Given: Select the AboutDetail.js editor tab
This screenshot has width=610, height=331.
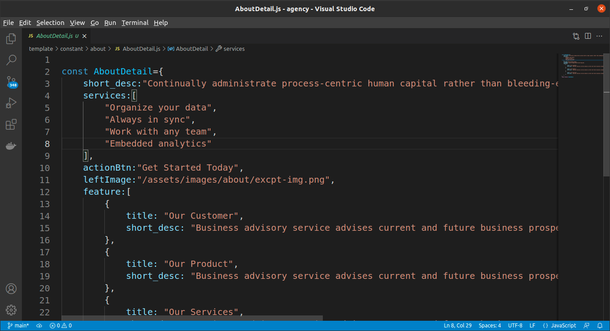Looking at the screenshot, I should [x=57, y=36].
